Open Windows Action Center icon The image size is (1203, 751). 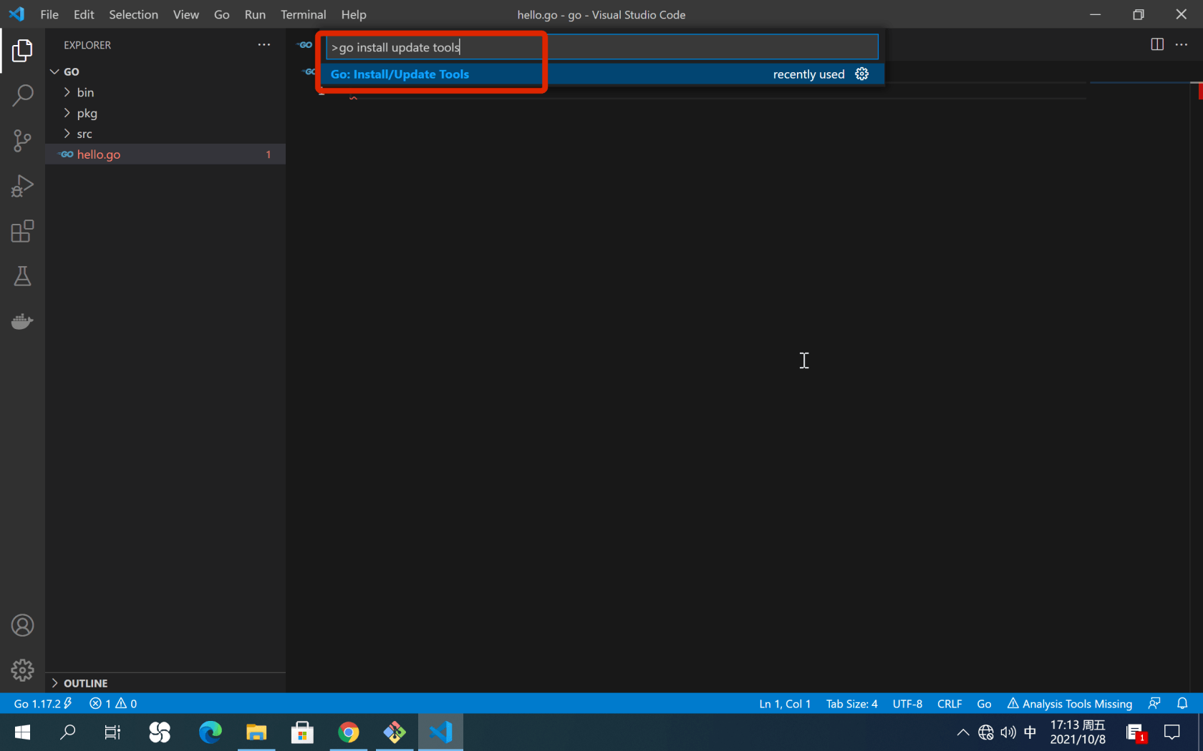pos(1172,732)
